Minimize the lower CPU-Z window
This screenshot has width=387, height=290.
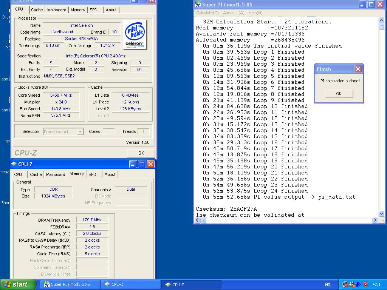[133, 164]
